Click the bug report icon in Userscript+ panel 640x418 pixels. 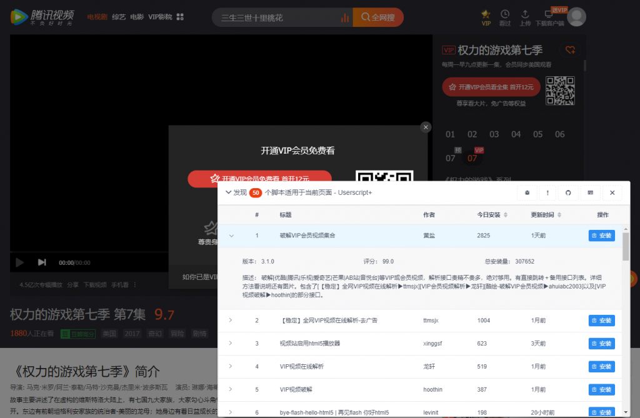(527, 192)
